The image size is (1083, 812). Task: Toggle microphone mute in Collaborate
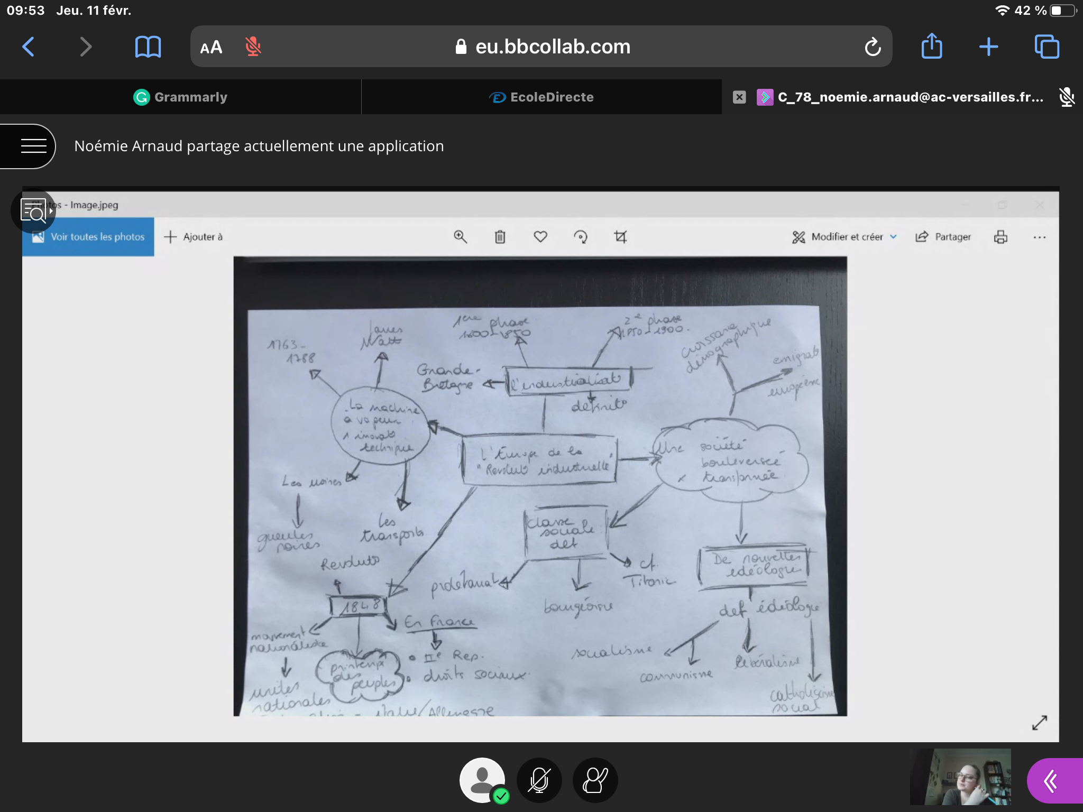pos(539,780)
